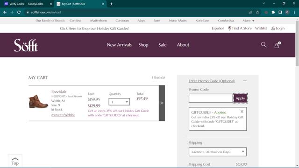Click the Our Family of Brands label
This screenshot has width=299, height=168.
[50, 21]
